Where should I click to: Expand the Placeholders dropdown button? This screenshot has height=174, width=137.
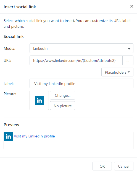click(117, 72)
